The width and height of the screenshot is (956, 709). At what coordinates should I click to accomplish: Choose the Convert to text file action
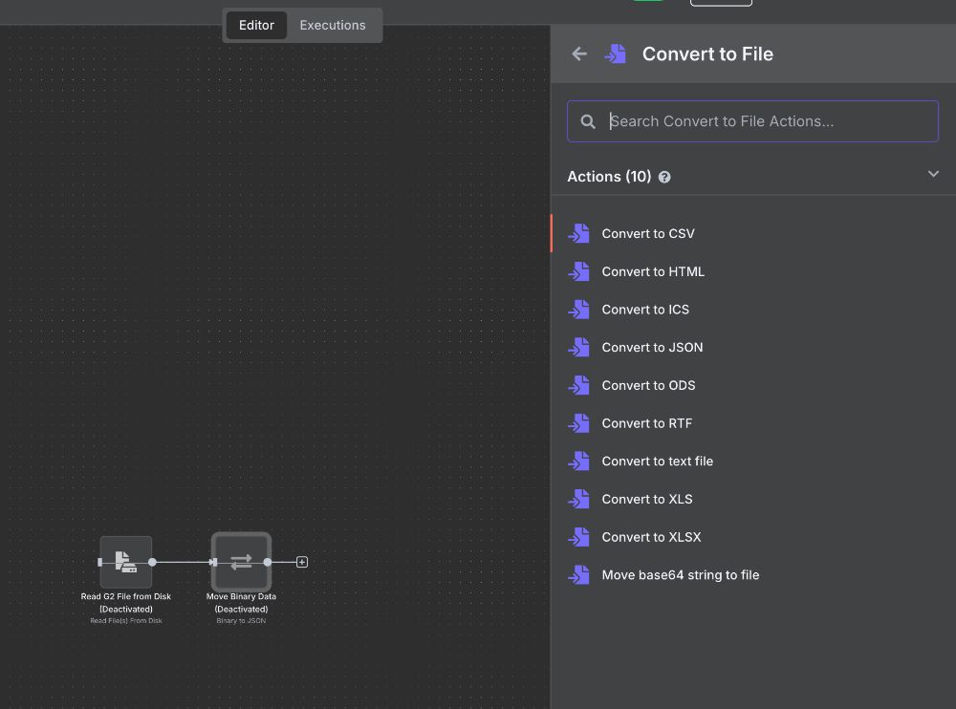coord(658,461)
